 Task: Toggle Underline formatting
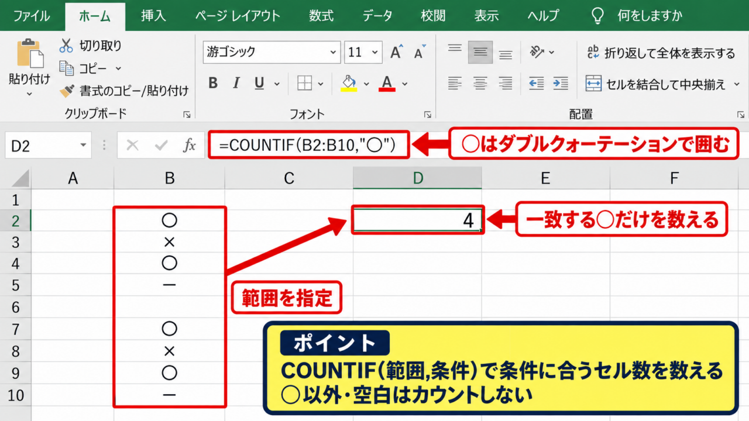(260, 83)
